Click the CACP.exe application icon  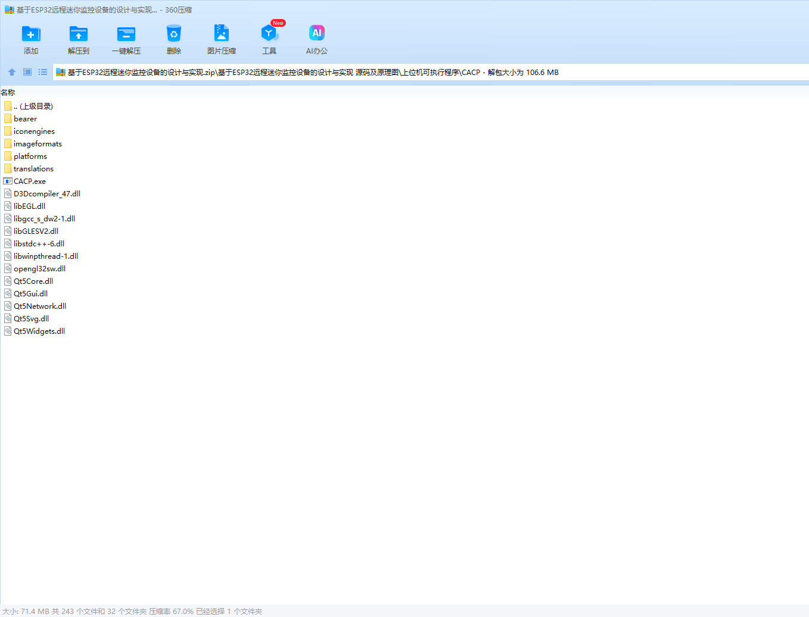(8, 181)
